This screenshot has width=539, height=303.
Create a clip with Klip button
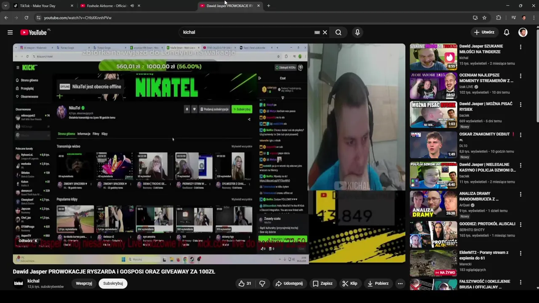pyautogui.click(x=350, y=284)
